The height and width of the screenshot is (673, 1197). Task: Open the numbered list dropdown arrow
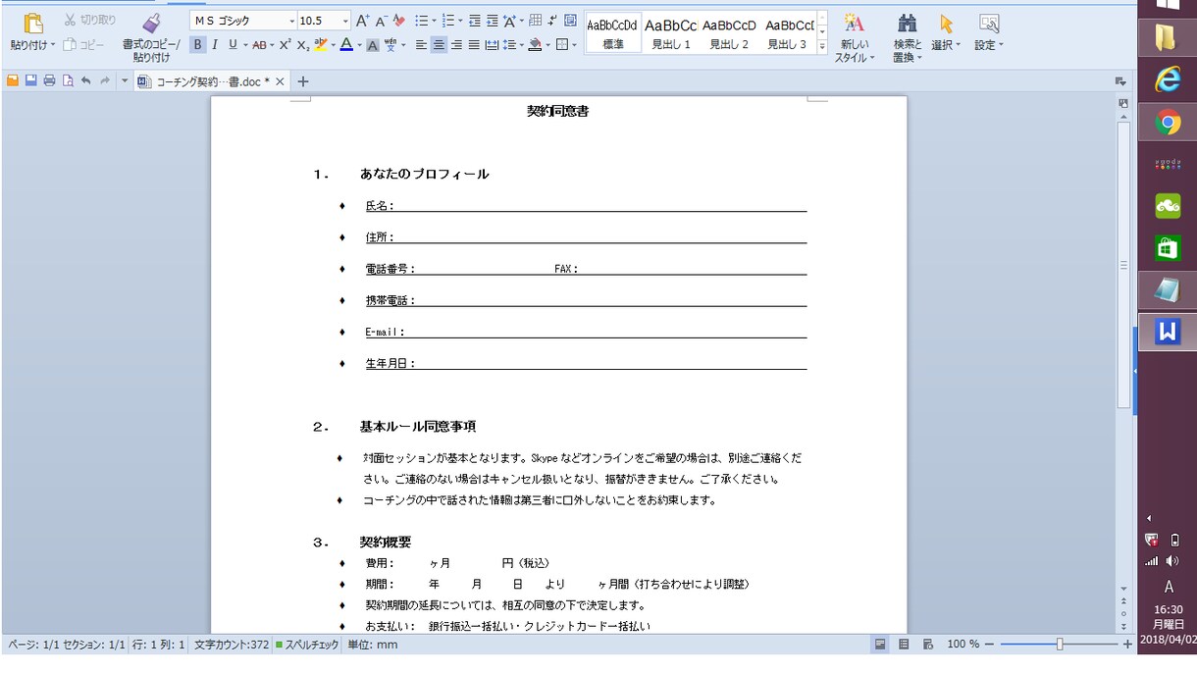tap(460, 21)
